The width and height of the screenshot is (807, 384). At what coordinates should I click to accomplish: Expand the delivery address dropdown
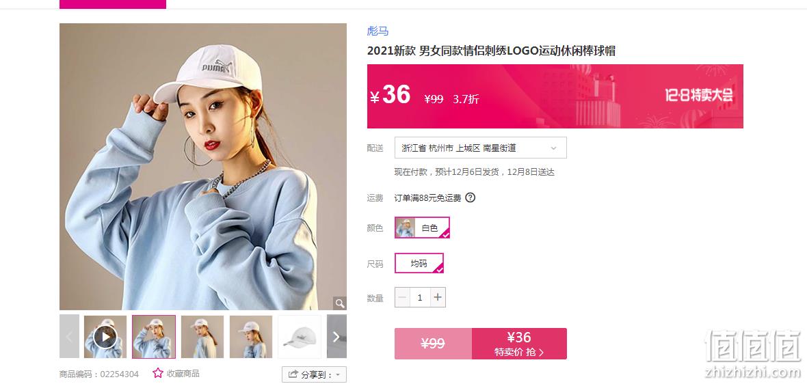pos(481,148)
